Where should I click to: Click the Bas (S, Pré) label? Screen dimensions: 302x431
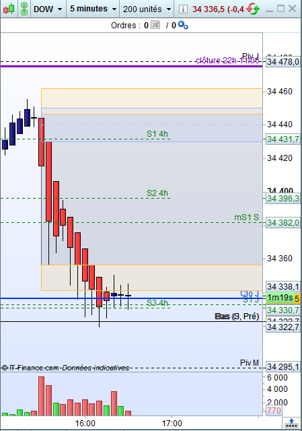(237, 317)
